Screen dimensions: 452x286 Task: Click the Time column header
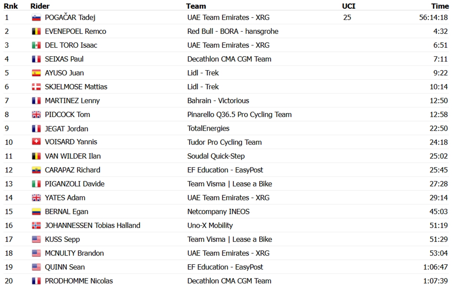click(x=440, y=6)
